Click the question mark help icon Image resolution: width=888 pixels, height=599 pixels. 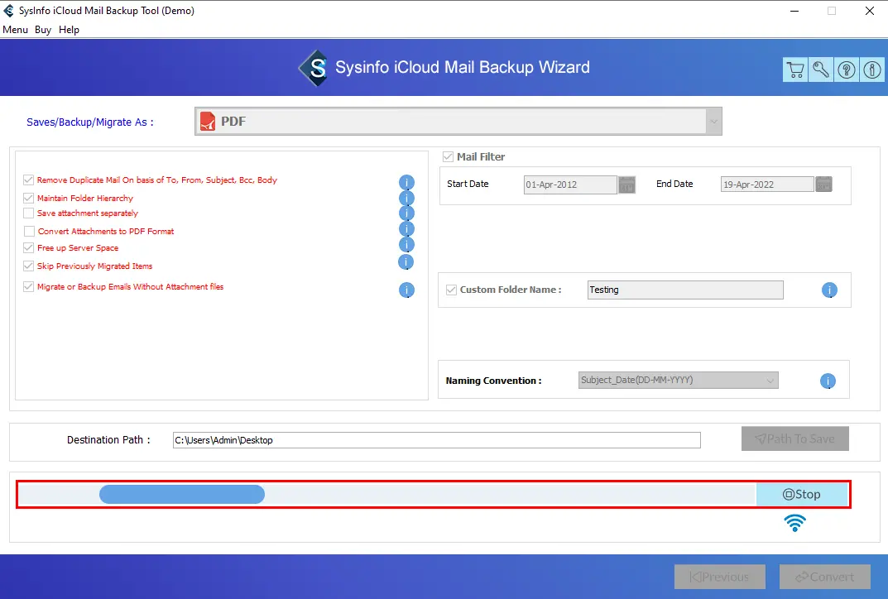[x=847, y=70]
